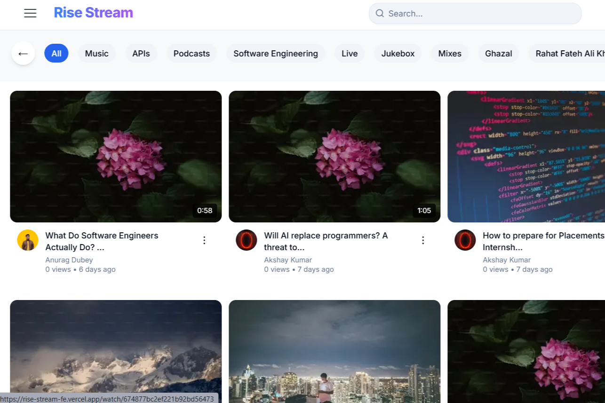The image size is (605, 403).
Task: Open the snowy mountains video thumbnail
Action: click(116, 351)
